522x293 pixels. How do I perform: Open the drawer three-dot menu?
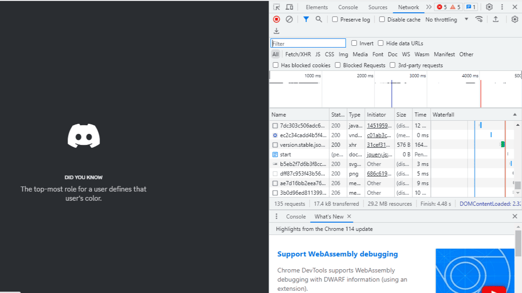point(276,216)
